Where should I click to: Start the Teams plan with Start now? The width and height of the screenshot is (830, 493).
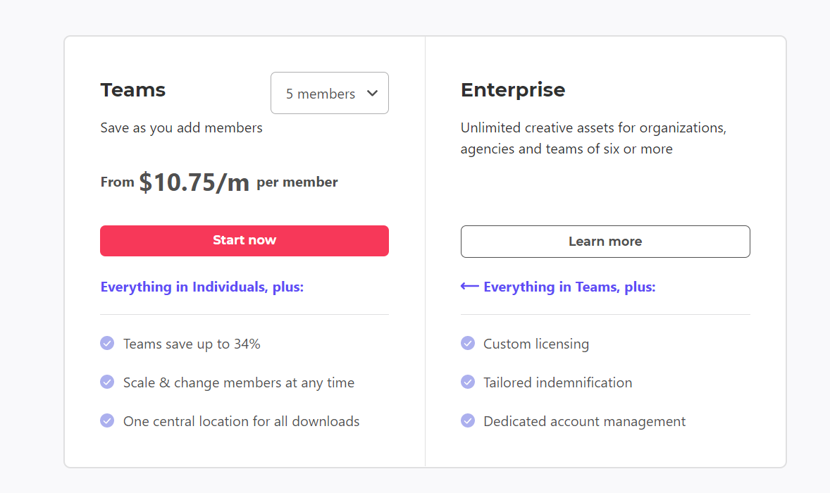[244, 241]
